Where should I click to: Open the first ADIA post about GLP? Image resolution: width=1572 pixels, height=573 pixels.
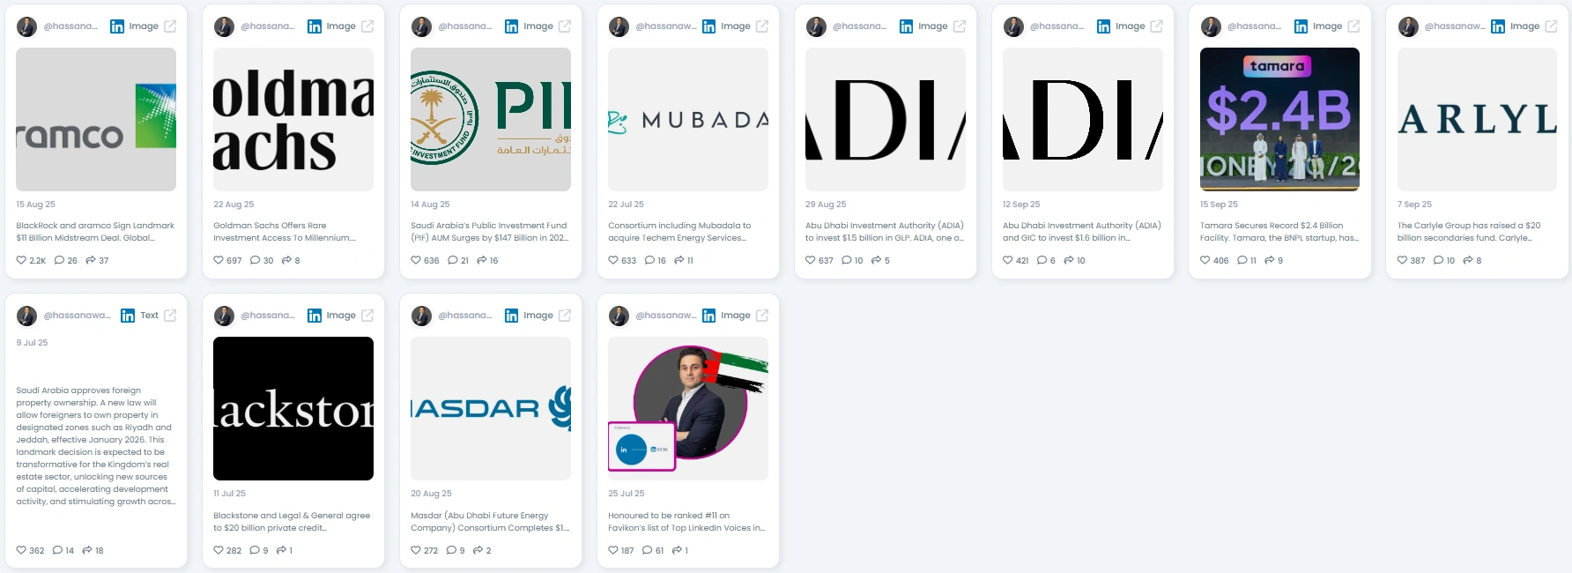click(x=885, y=231)
